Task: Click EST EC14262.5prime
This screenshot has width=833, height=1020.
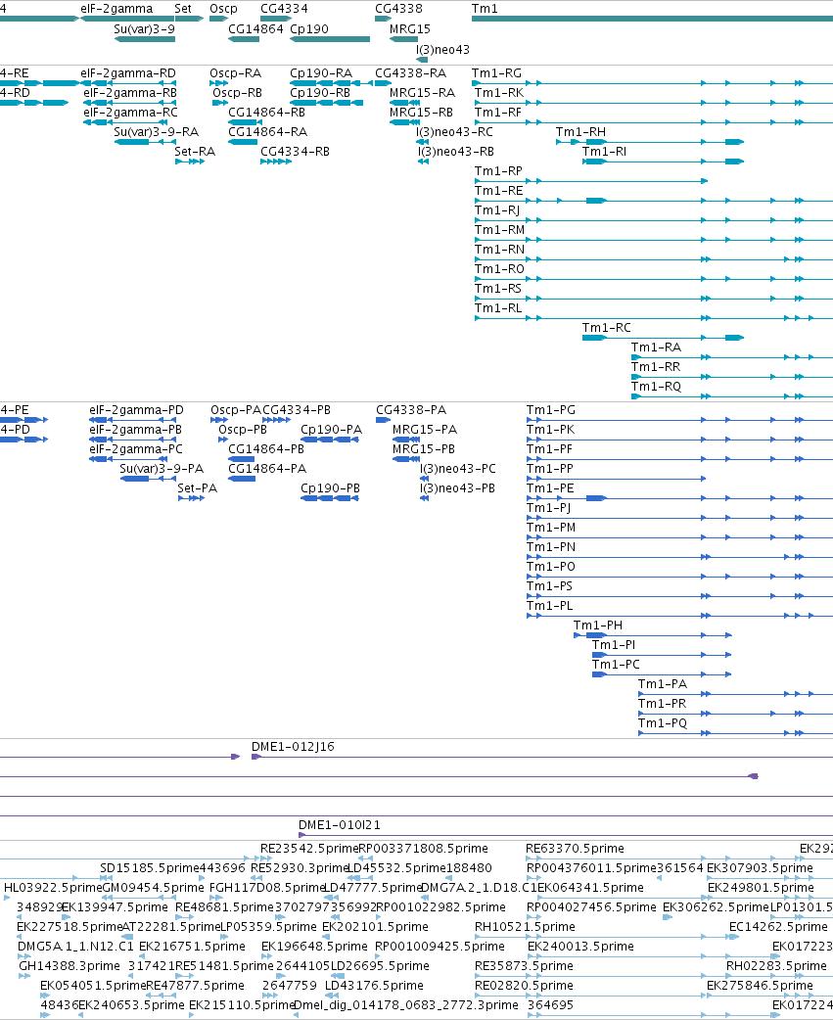Action: coord(778,927)
